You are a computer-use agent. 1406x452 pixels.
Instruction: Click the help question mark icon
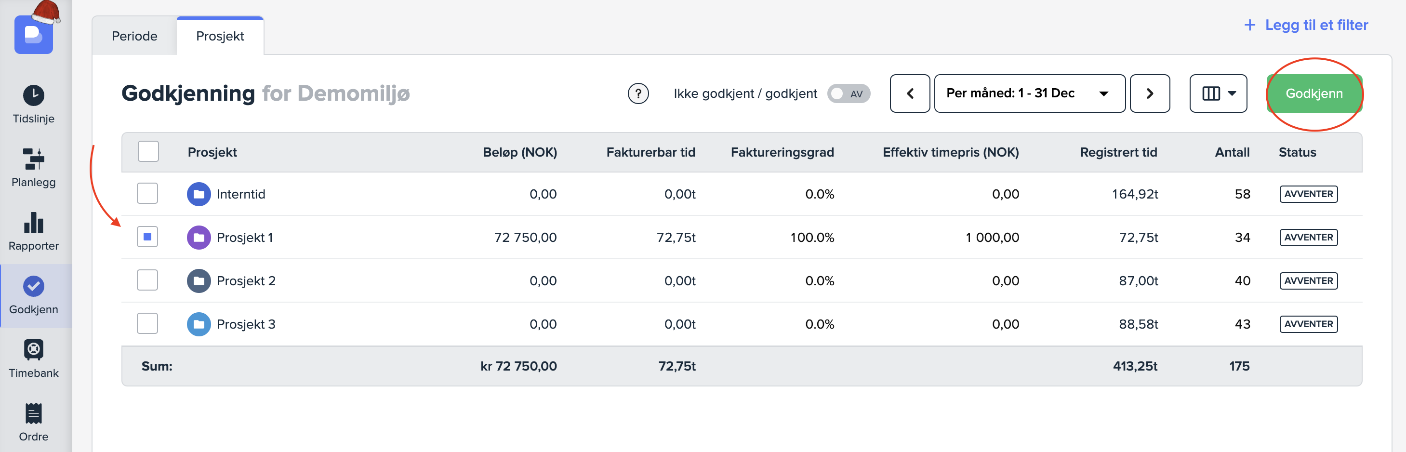[638, 93]
